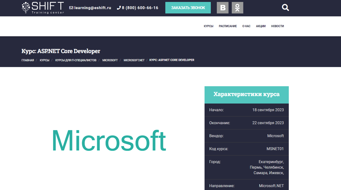Select the end date 22 сентября 2023
The width and height of the screenshot is (341, 190).
pos(268,123)
